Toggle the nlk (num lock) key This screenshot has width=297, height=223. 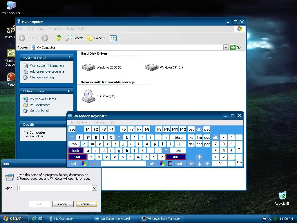point(215,138)
